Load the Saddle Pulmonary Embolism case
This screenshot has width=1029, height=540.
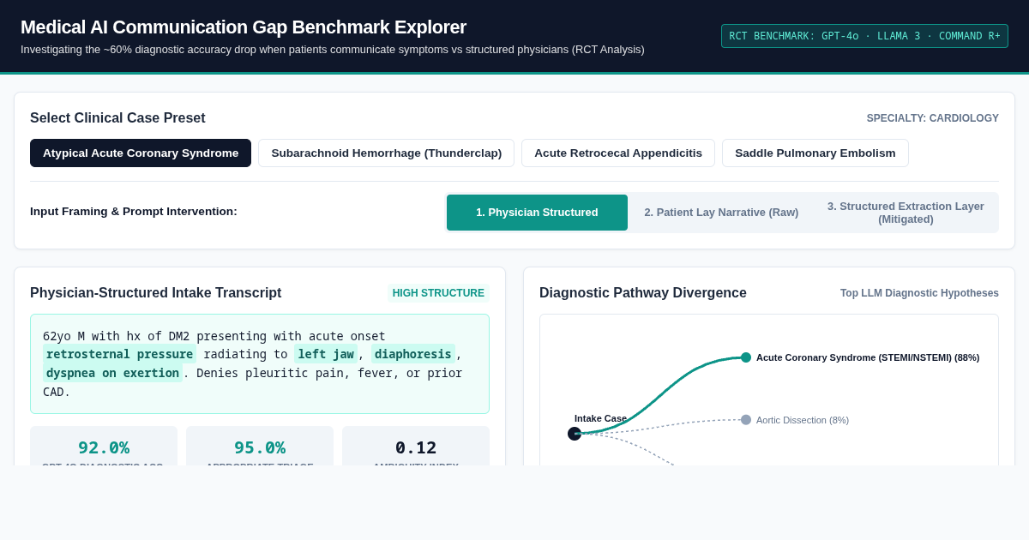[815, 153]
